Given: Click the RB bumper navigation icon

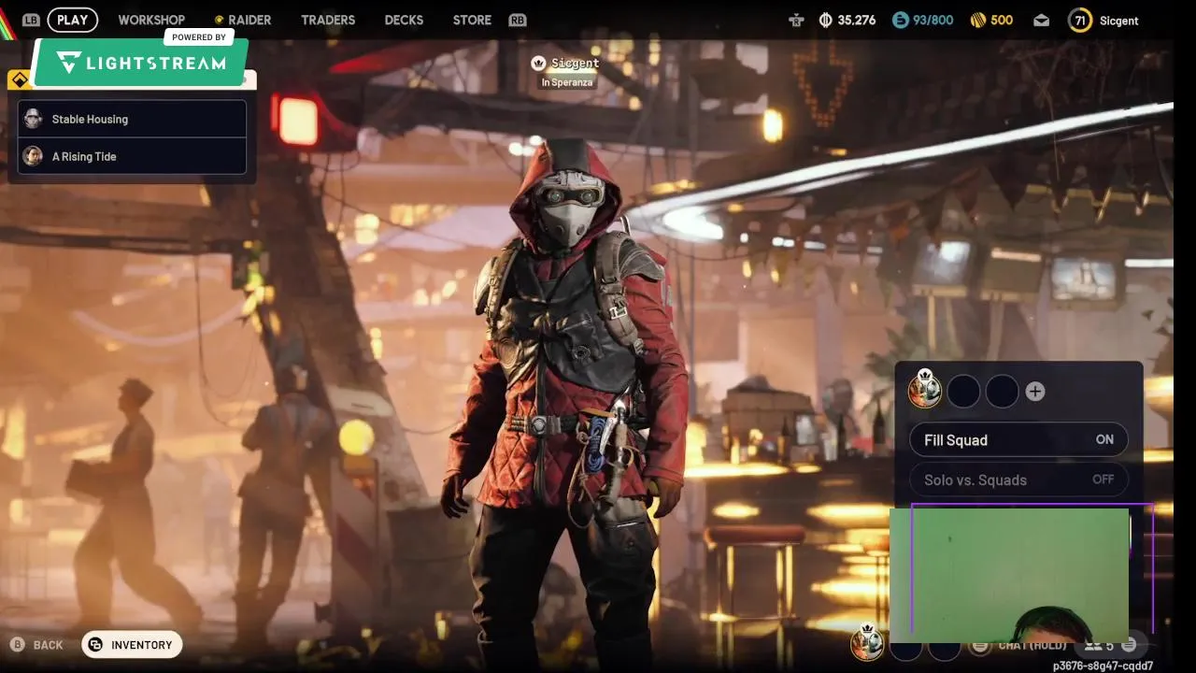Looking at the screenshot, I should tap(517, 20).
